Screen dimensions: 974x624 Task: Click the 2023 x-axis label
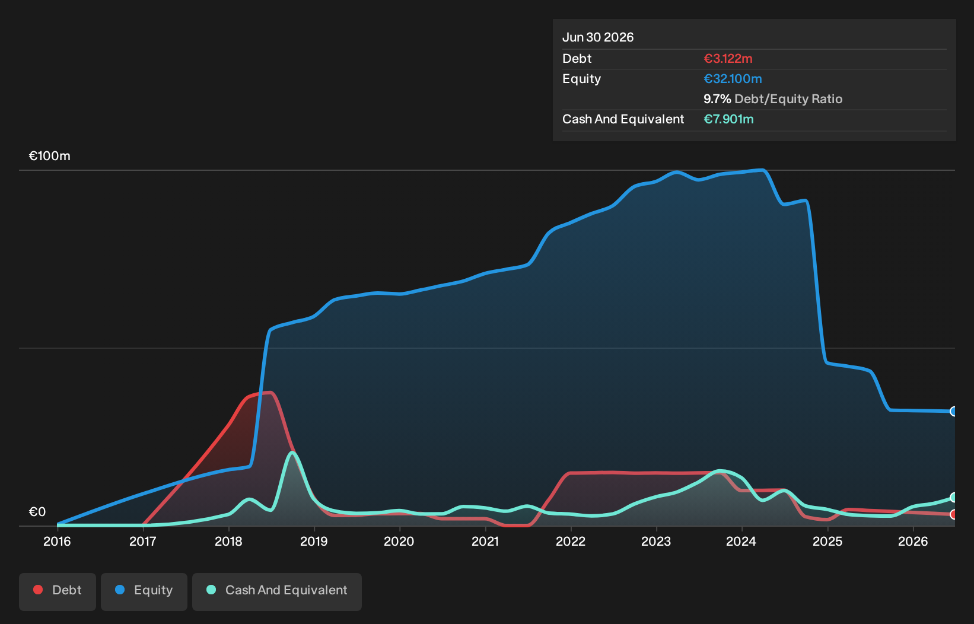(656, 541)
